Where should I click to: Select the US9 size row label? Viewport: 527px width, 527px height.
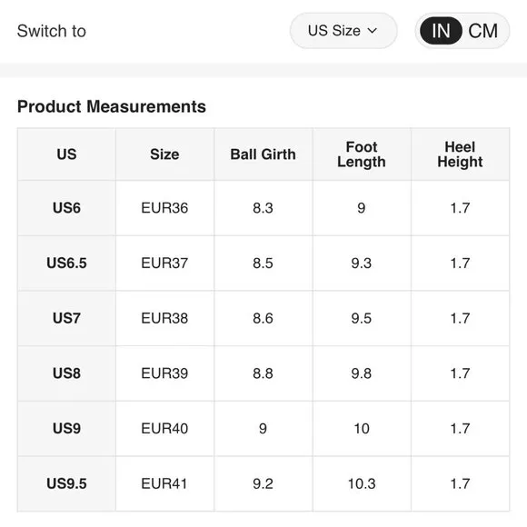pos(66,429)
